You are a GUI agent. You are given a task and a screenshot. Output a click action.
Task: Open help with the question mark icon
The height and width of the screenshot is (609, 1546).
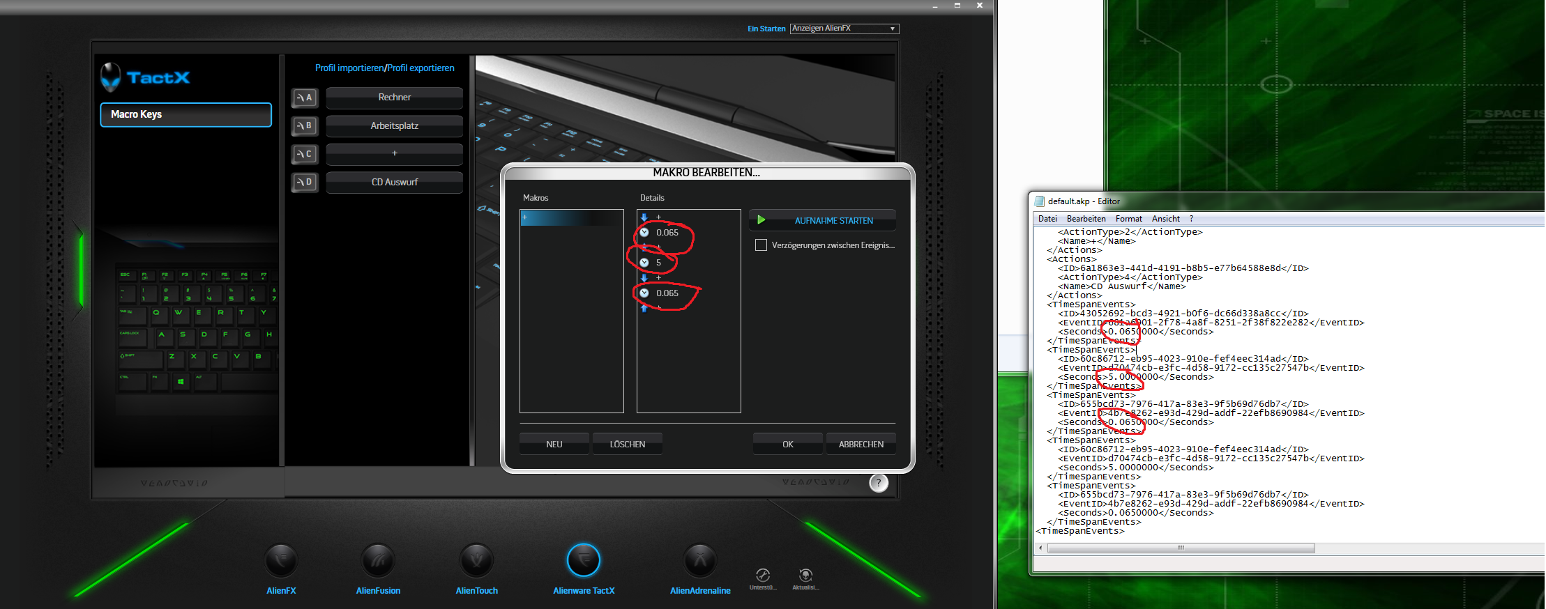[x=879, y=482]
